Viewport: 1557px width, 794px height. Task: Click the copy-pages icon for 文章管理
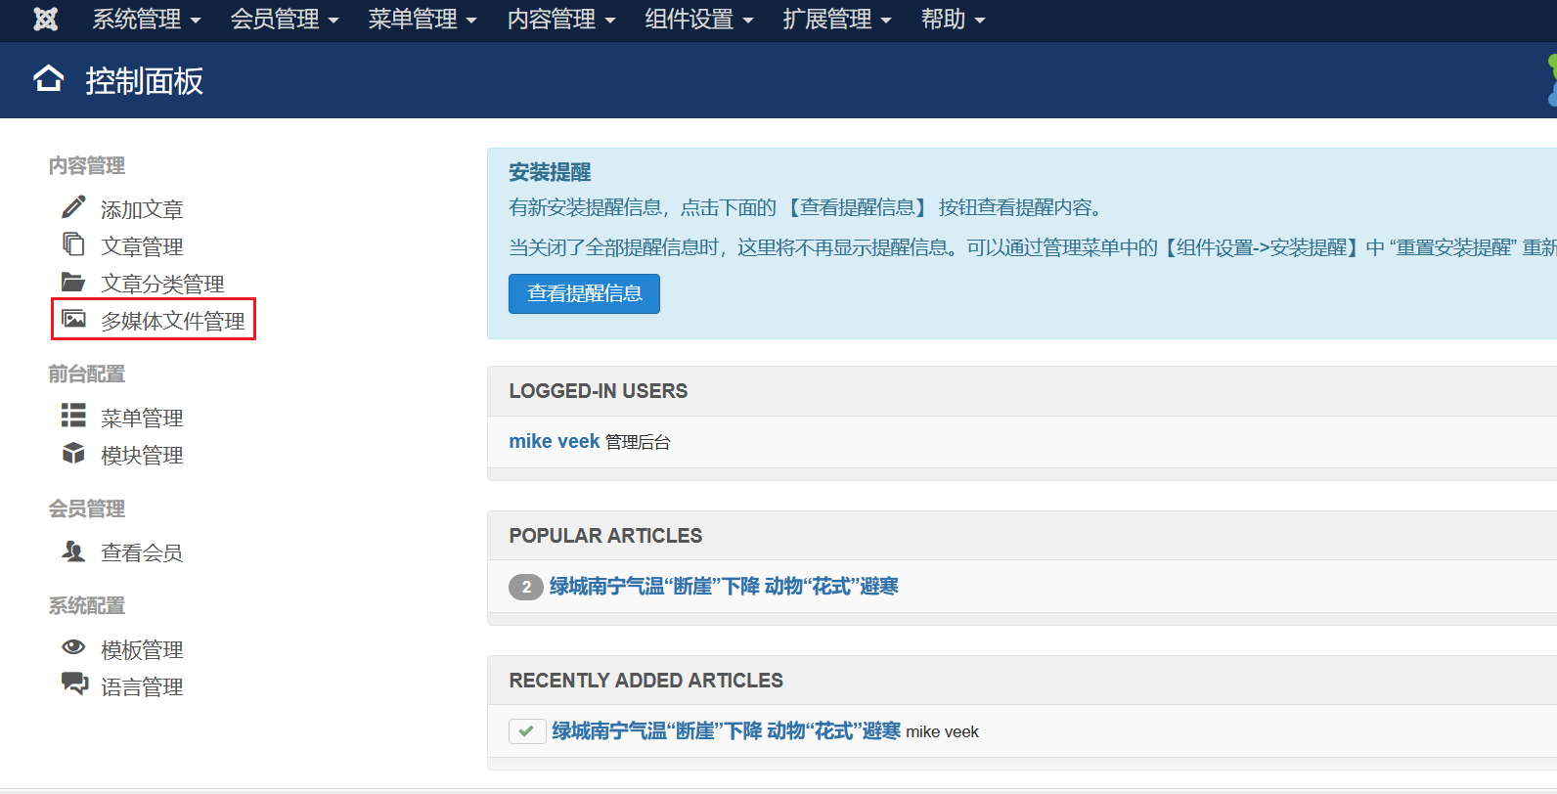(73, 243)
